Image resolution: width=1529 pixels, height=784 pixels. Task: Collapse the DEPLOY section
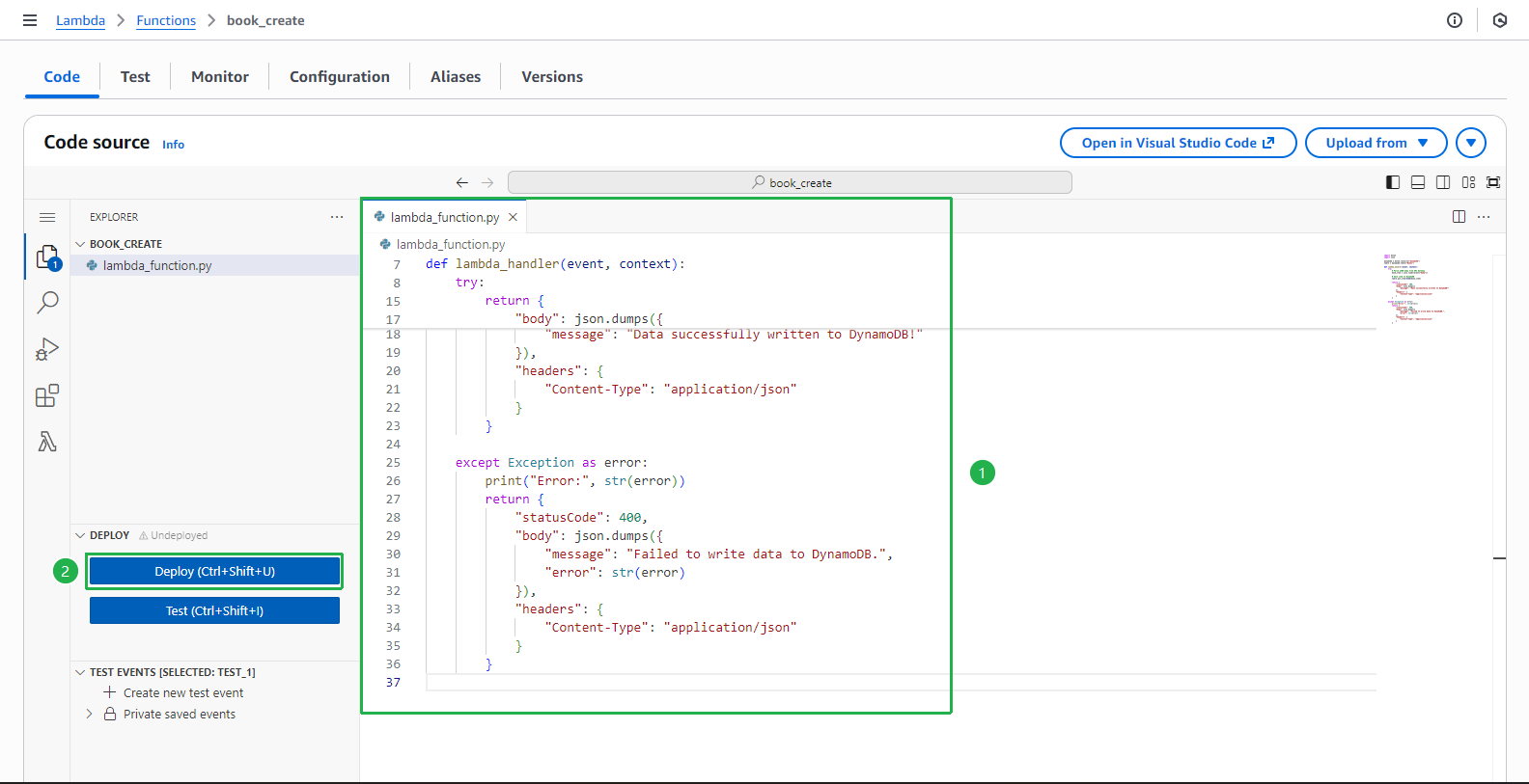coord(80,535)
